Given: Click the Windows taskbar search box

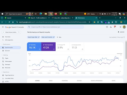Looking at the screenshot, I should (19, 14).
